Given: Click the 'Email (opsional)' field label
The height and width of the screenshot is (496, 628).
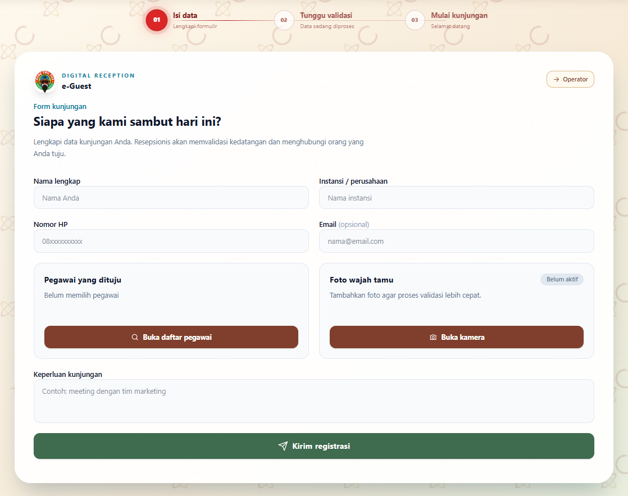Looking at the screenshot, I should point(344,224).
